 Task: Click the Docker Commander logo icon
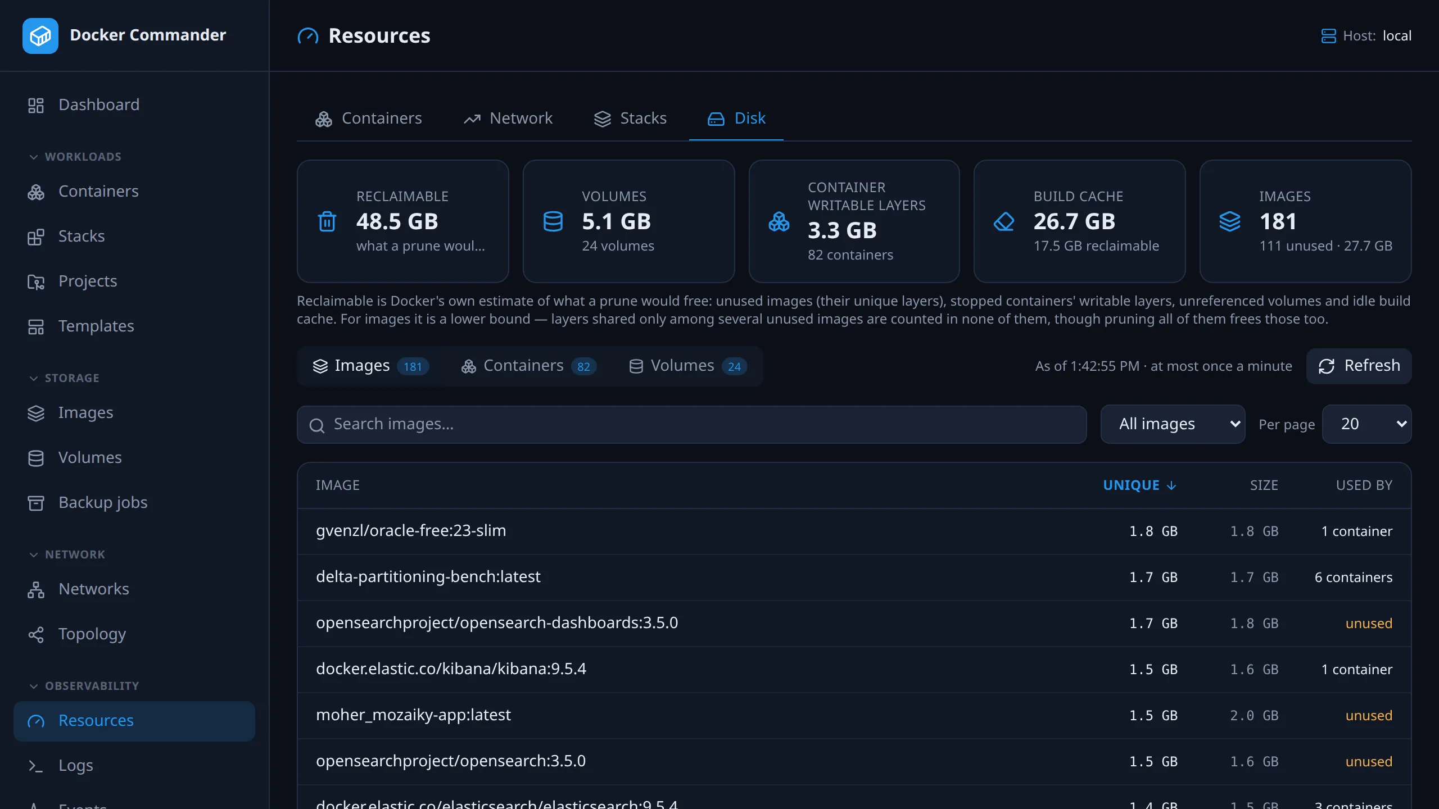(x=40, y=36)
